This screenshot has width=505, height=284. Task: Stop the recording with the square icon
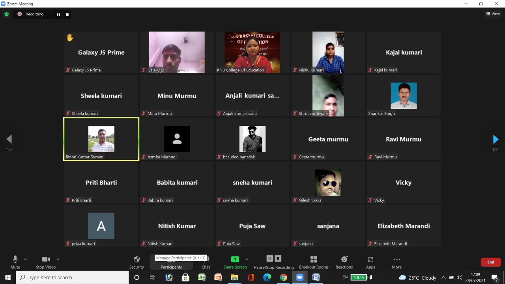(67, 15)
